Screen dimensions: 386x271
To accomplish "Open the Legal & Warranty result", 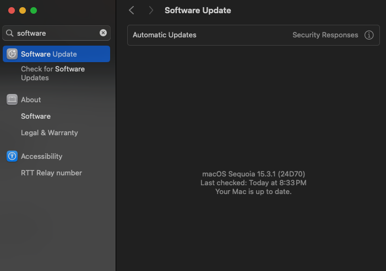I will click(x=50, y=133).
